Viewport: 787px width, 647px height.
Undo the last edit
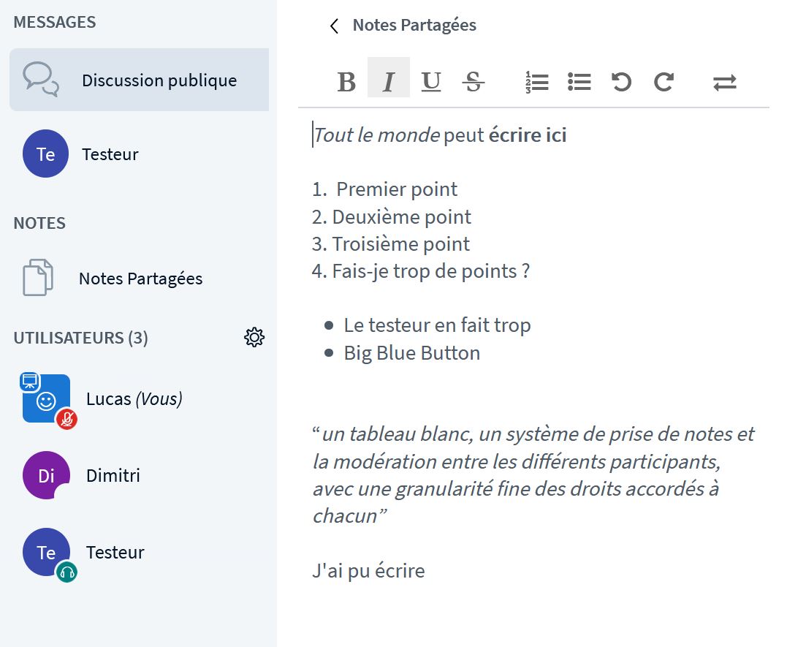pos(621,82)
